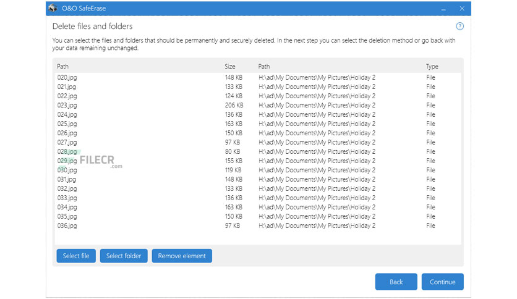The height and width of the screenshot is (299, 517).
Task: Sort by the first Path column header
Action: [62, 67]
